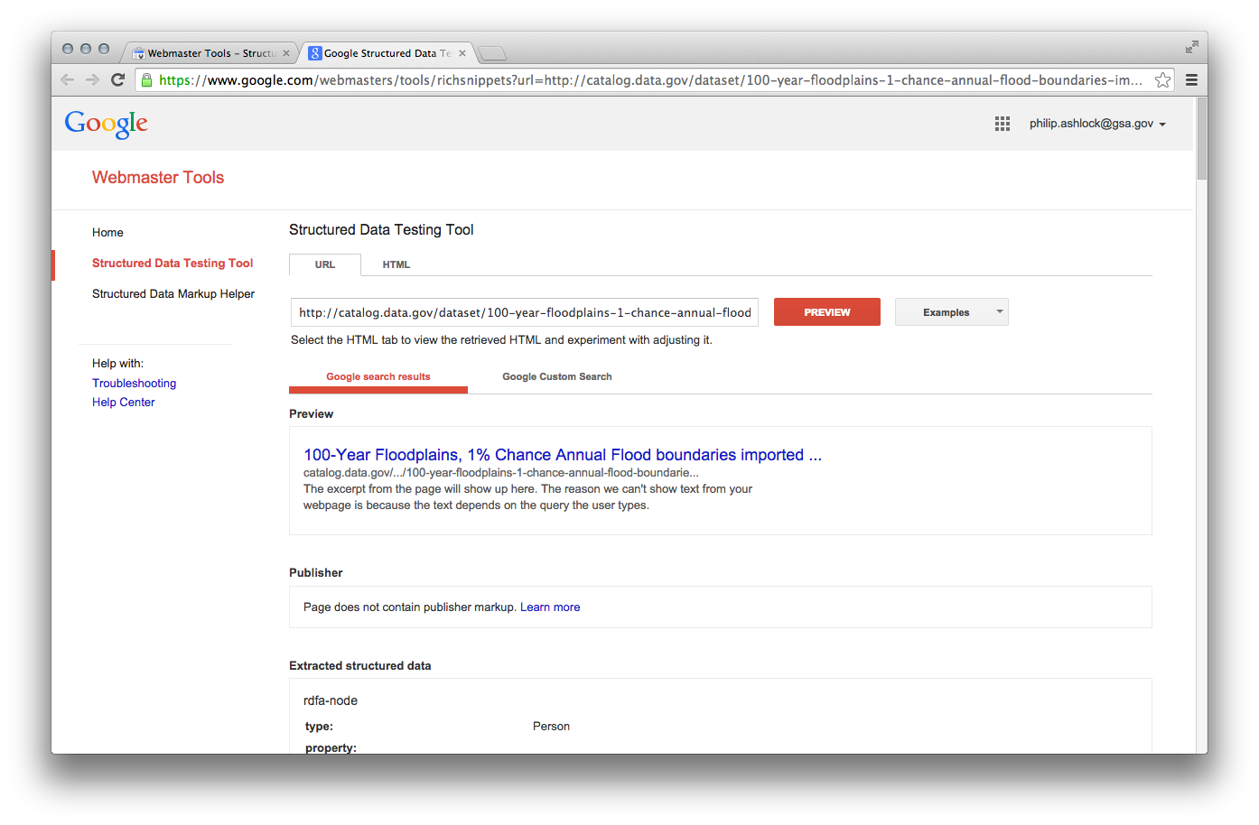This screenshot has width=1259, height=825.
Task: Click the red PREVIEW button
Action: coord(827,312)
